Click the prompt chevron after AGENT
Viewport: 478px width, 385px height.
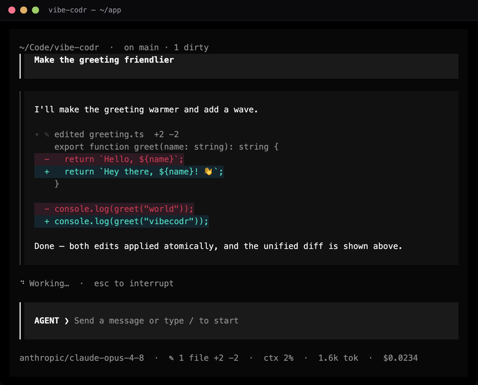67,321
